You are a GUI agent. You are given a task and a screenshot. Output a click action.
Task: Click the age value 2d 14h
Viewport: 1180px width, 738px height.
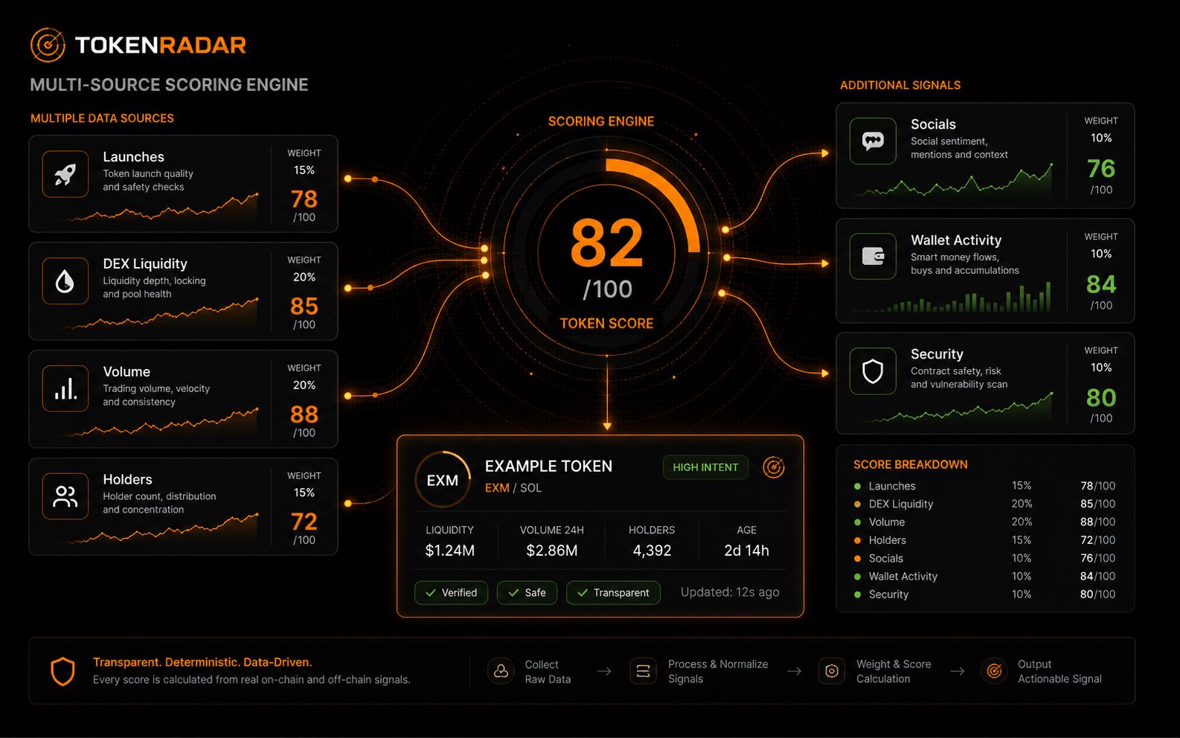pyautogui.click(x=746, y=551)
